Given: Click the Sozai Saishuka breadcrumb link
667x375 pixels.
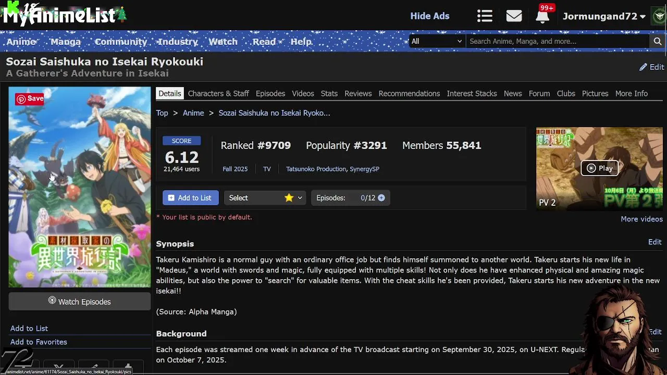Looking at the screenshot, I should (274, 113).
